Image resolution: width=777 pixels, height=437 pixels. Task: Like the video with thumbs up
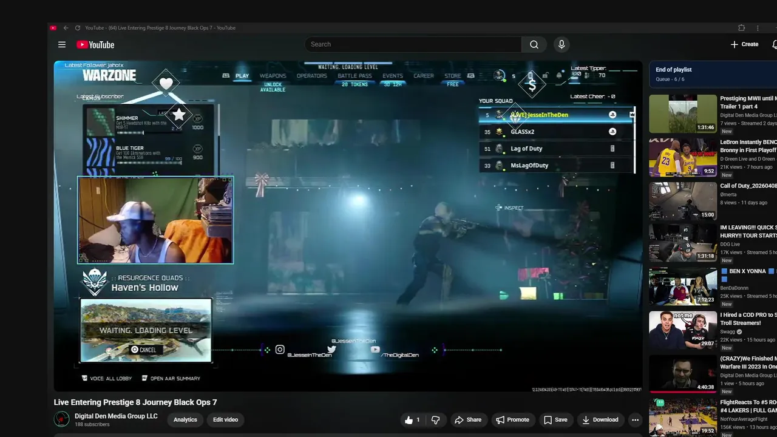(x=413, y=419)
